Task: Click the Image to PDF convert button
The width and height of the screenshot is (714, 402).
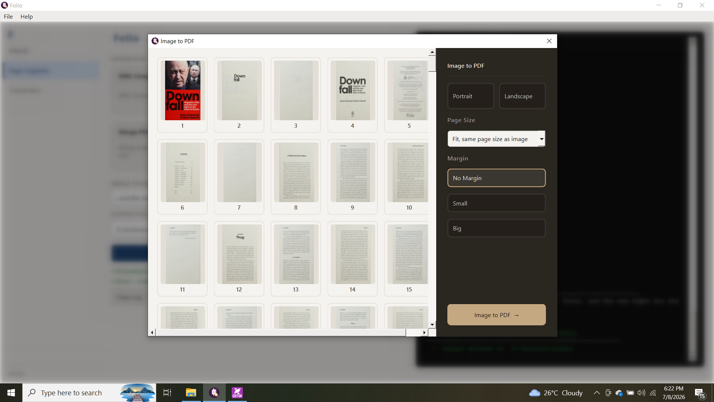Action: (x=496, y=315)
